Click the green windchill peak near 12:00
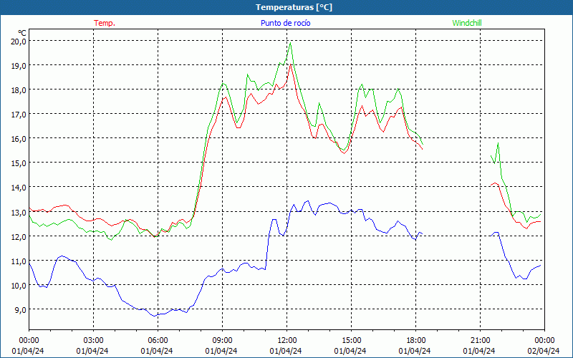 (x=291, y=43)
